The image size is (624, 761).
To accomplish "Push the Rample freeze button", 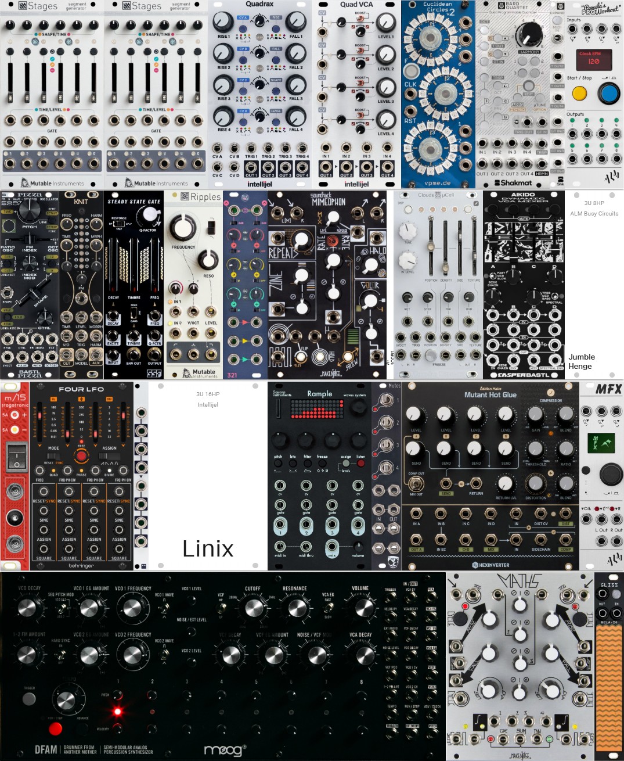I will [x=323, y=464].
